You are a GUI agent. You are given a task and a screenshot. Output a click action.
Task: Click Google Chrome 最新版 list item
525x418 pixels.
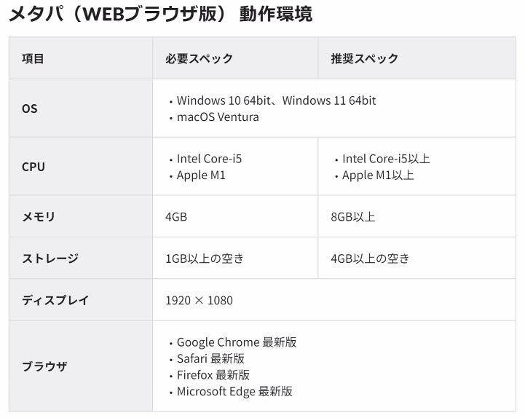pos(237,342)
